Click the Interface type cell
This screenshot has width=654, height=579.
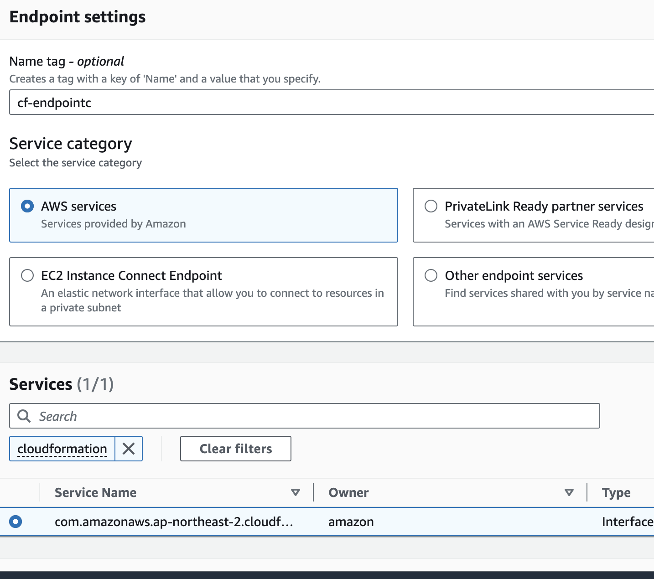(627, 522)
